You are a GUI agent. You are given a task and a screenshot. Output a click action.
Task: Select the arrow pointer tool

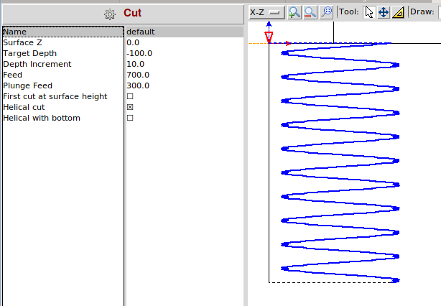click(369, 12)
